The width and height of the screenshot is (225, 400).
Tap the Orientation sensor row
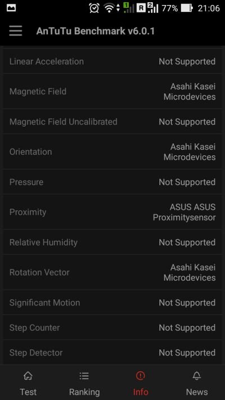pyautogui.click(x=112, y=152)
